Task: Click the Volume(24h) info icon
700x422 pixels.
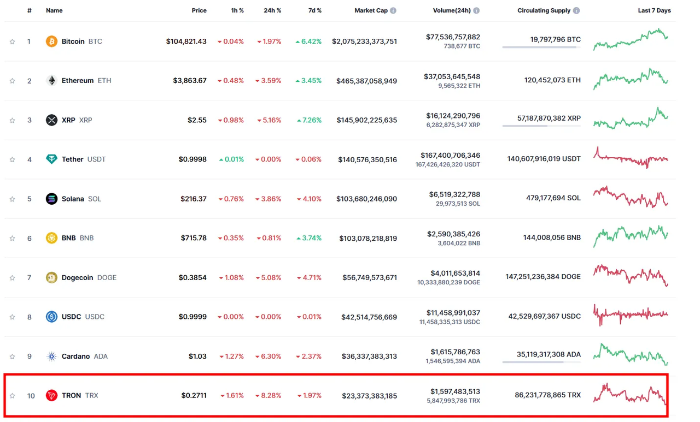Action: (476, 10)
